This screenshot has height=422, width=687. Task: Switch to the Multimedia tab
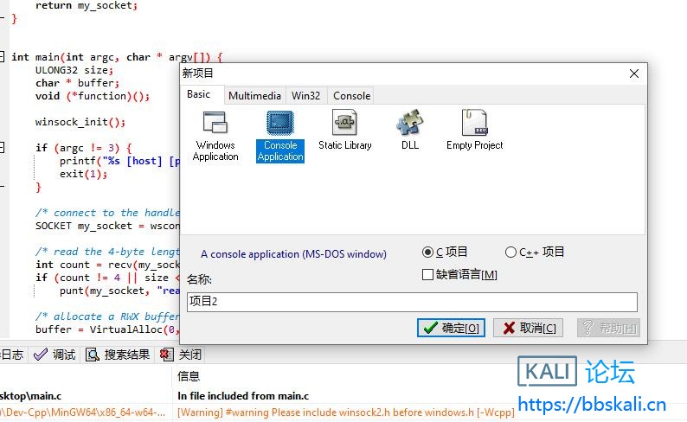coord(254,96)
